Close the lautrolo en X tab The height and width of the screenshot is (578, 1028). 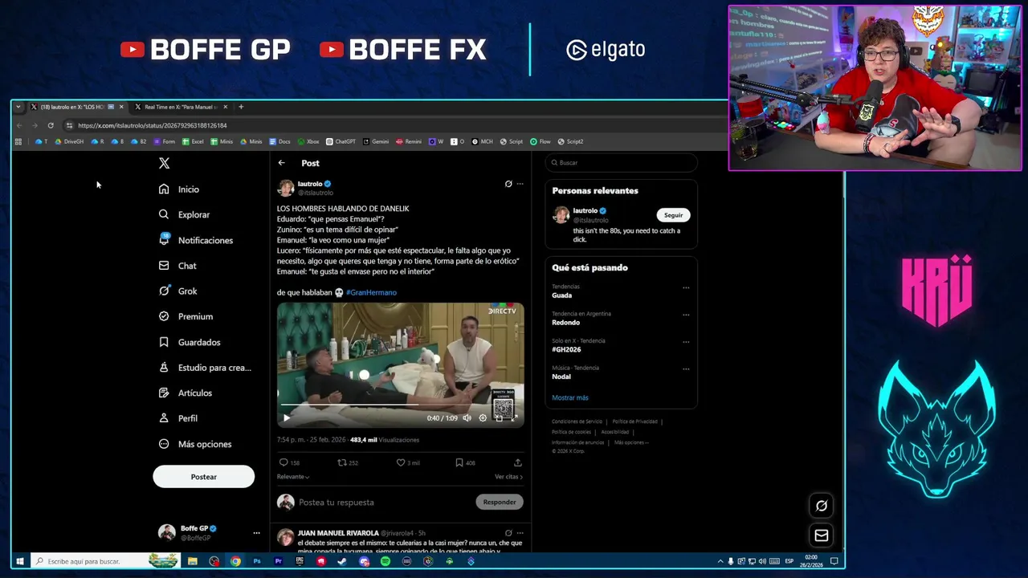pos(121,107)
